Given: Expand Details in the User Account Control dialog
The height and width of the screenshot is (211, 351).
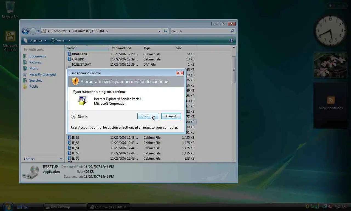Looking at the screenshot, I should [x=79, y=116].
